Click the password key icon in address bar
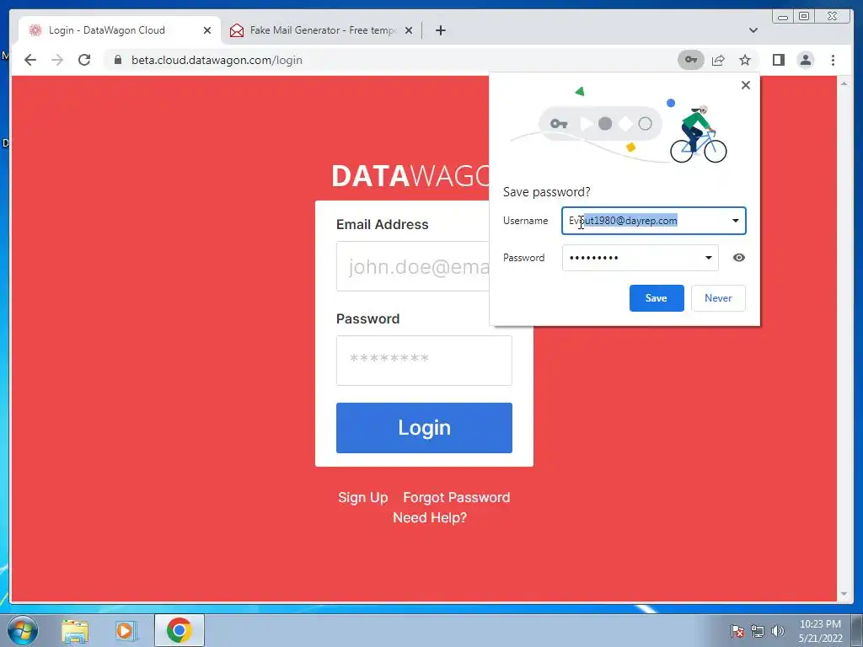Viewport: 863px width, 647px height. coord(691,60)
